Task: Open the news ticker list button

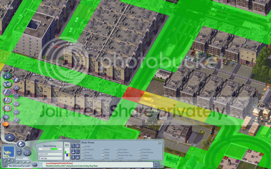Action: point(156,165)
